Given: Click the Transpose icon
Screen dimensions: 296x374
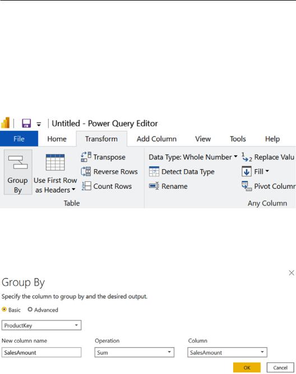Looking at the screenshot, I should pos(86,157).
